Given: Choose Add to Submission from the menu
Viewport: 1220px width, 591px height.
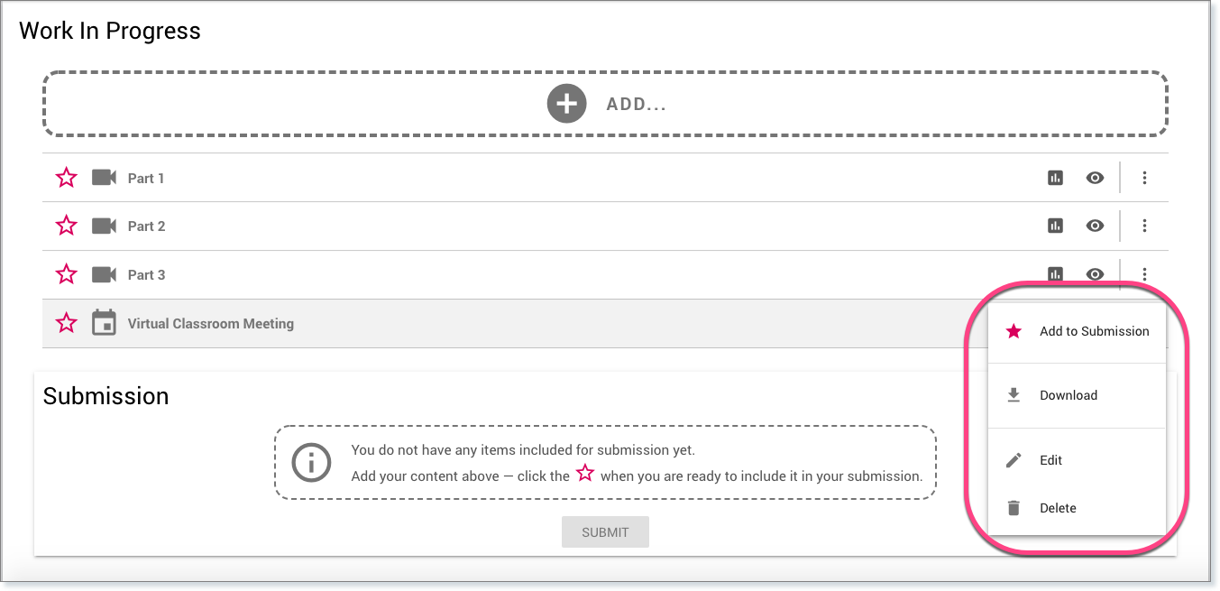Looking at the screenshot, I should [x=1094, y=331].
